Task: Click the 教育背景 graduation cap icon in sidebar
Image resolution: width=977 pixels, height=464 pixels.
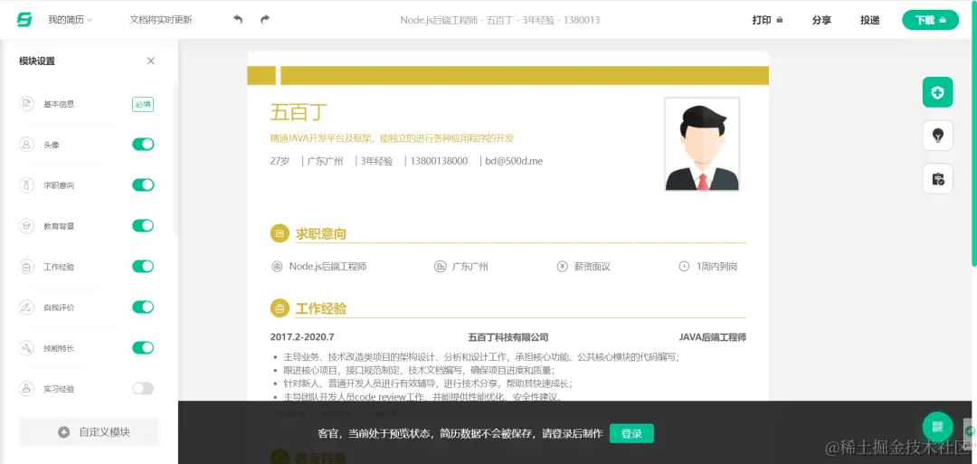Action: tap(26, 225)
